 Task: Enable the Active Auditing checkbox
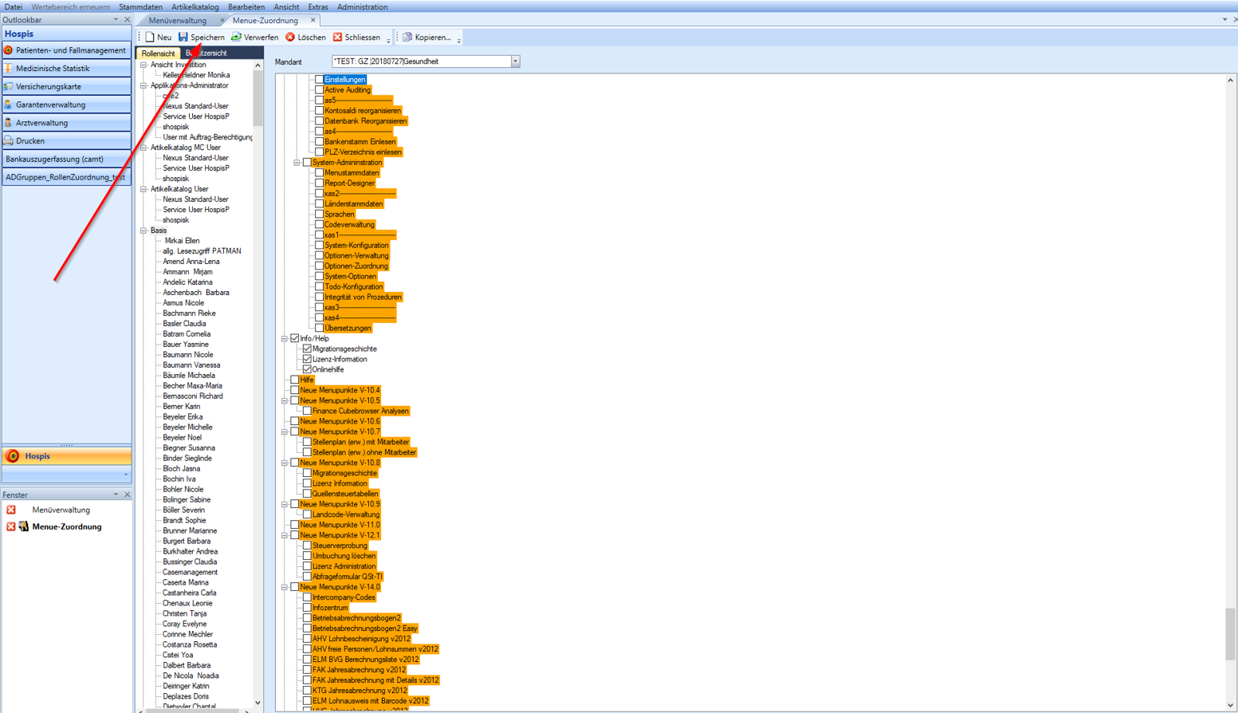[319, 90]
